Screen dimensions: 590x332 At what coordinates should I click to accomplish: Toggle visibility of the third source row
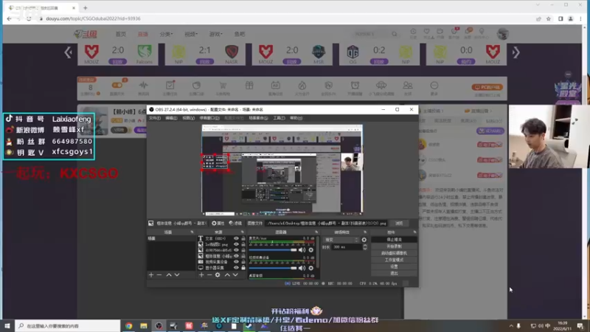pos(236,250)
